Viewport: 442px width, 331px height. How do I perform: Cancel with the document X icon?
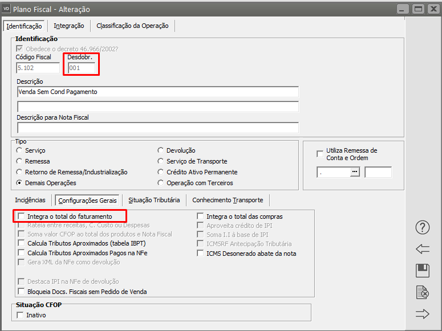click(x=422, y=292)
